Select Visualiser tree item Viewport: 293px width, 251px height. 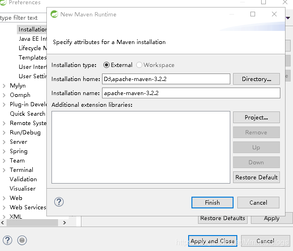22,189
